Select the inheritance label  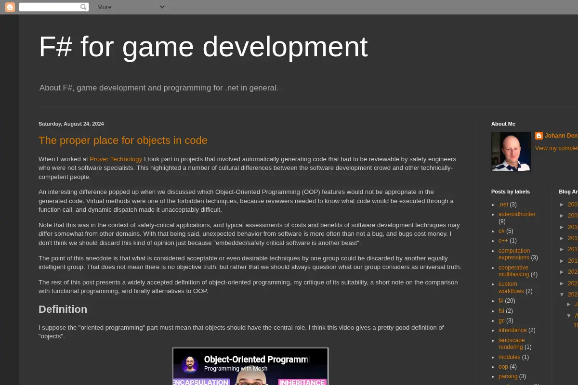tap(512, 330)
